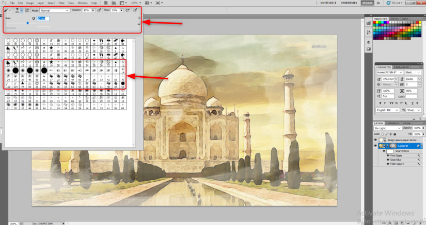Toggle the Filter Gallery filter eye
Image resolution: width=426 pixels, height=225 pixels.
tap(388, 164)
